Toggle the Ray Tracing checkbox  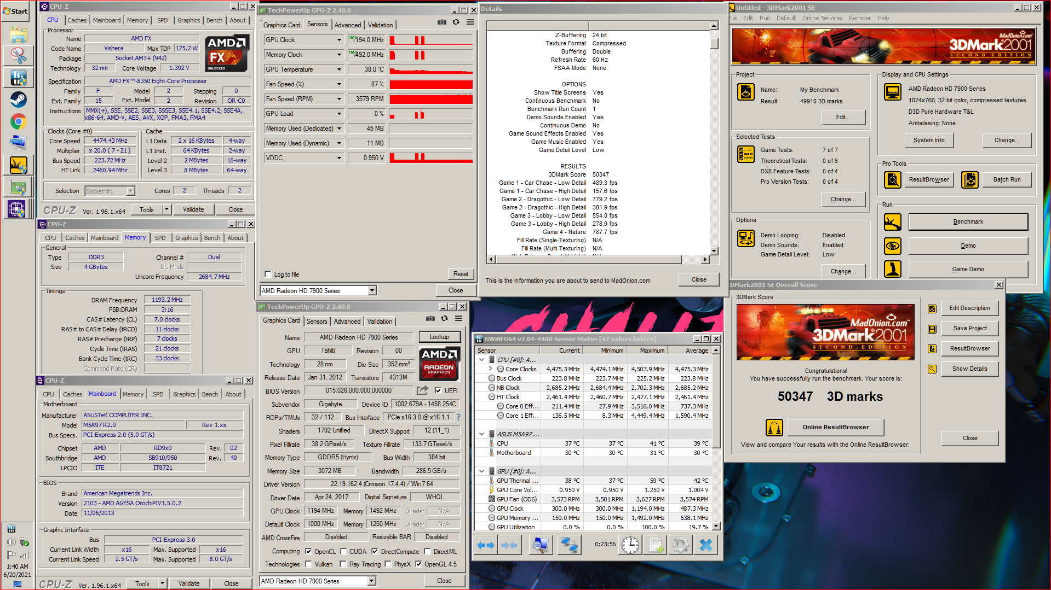pos(343,564)
